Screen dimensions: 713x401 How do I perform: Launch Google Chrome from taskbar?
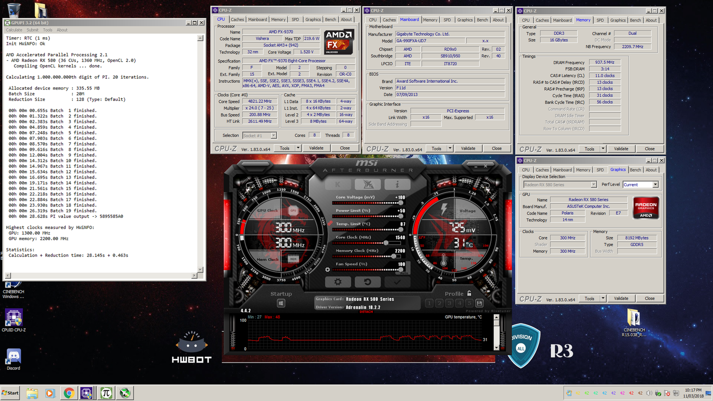click(69, 393)
